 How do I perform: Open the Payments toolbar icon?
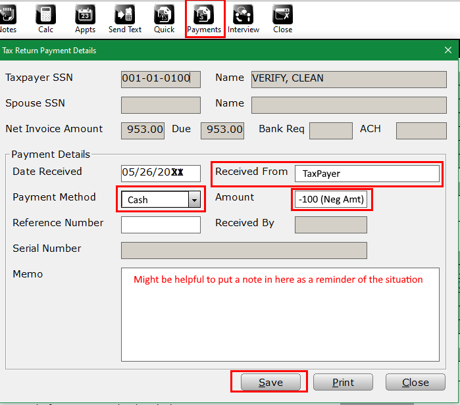point(204,18)
